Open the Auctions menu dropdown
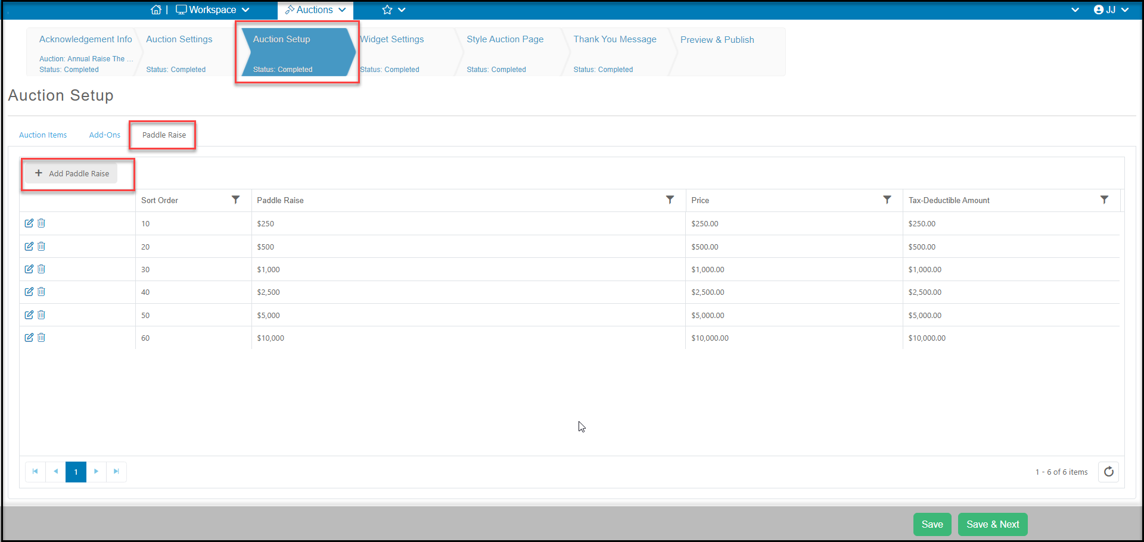The width and height of the screenshot is (1144, 542). point(315,10)
